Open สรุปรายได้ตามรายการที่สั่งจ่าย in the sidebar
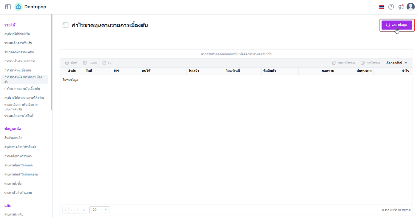417x218 pixels. pyautogui.click(x=24, y=98)
